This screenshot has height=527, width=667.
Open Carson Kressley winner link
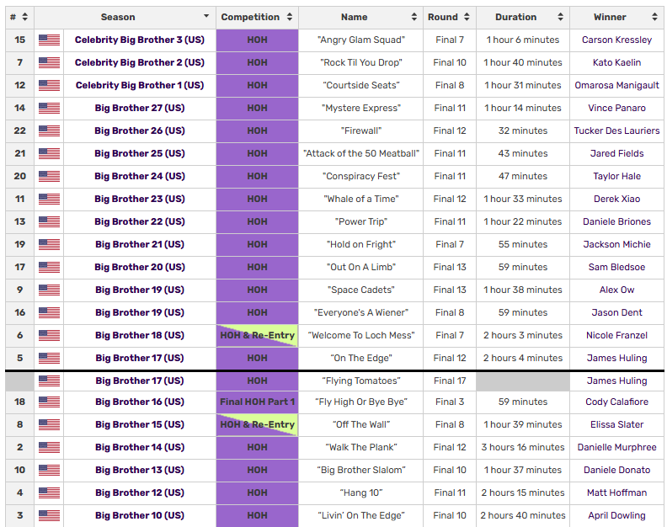point(616,40)
